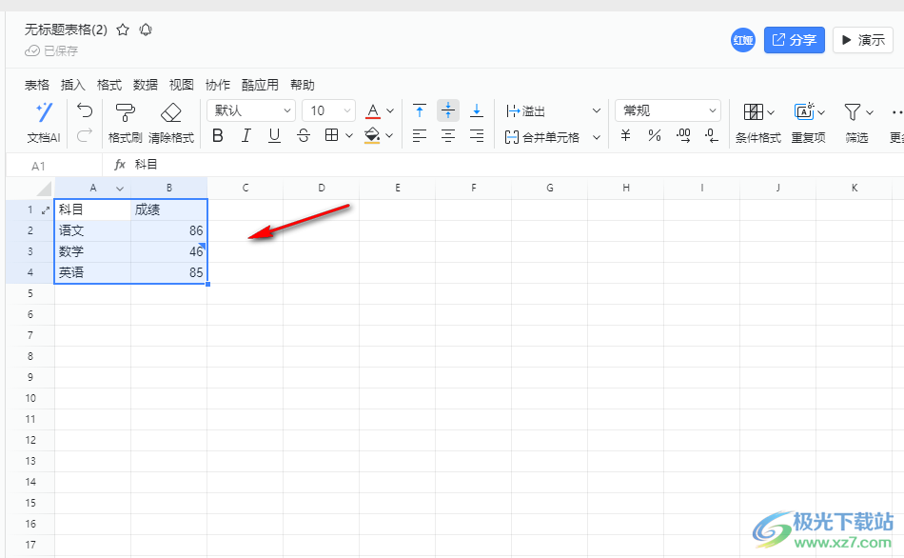Open the 酷应用 menu
The image size is (904, 558).
(x=260, y=85)
